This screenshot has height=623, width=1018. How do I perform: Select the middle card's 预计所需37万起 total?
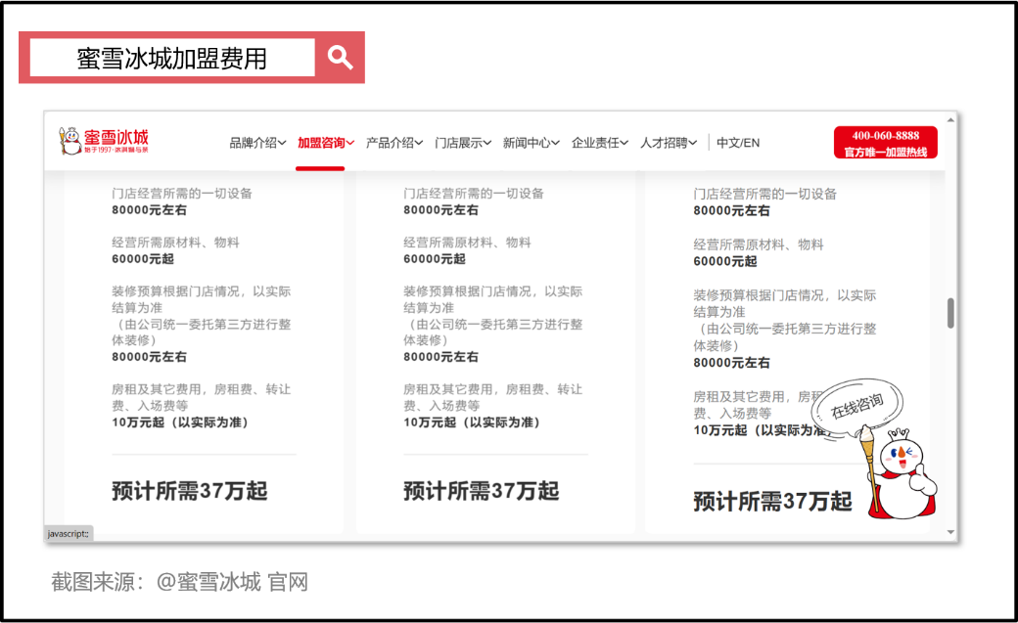481,490
